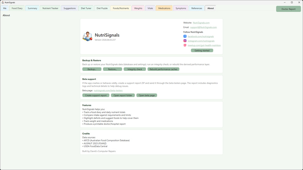The width and height of the screenshot is (303, 170).
Task: Open the instagram.com/nutrisignals link
Action: pos(201,41)
